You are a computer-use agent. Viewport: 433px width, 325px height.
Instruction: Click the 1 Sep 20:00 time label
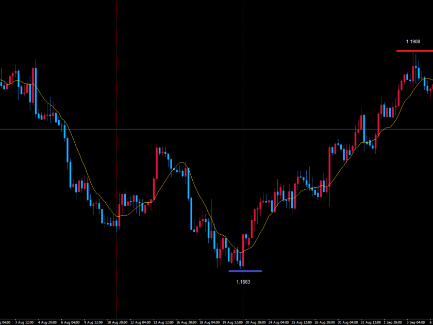[393, 321]
